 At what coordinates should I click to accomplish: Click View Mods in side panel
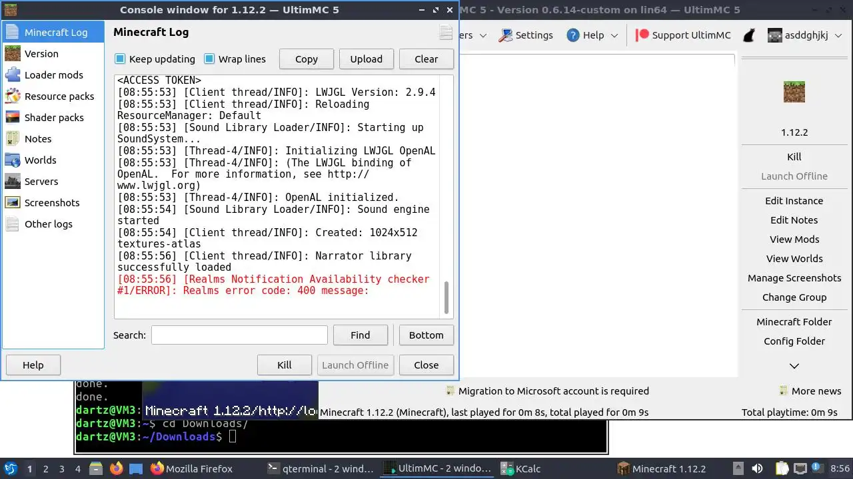(794, 239)
